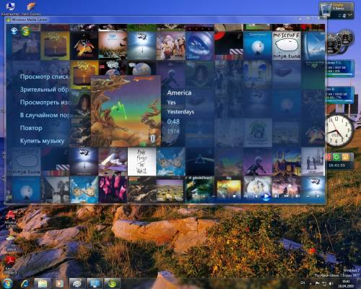
Task: Click the Media Center back arrow
Action: (x=14, y=31)
